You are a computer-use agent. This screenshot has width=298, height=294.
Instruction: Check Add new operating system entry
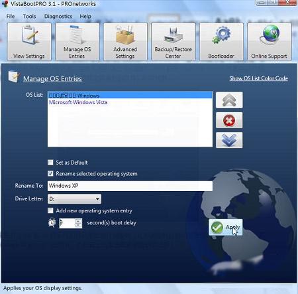click(x=50, y=210)
